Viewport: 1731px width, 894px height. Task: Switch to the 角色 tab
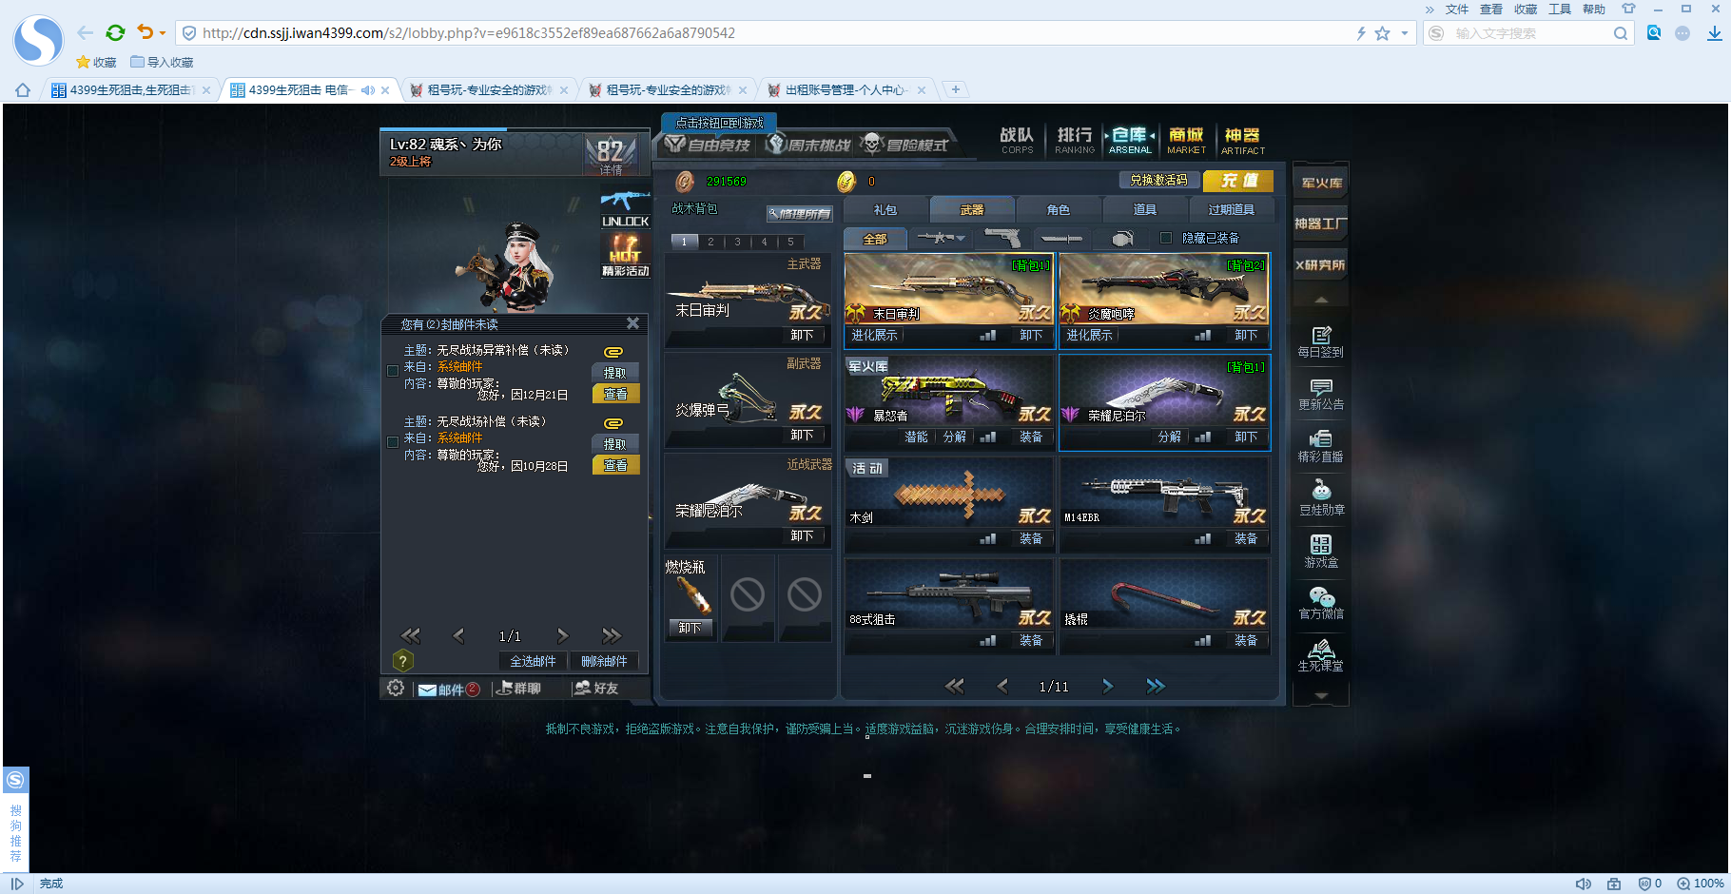1059,209
